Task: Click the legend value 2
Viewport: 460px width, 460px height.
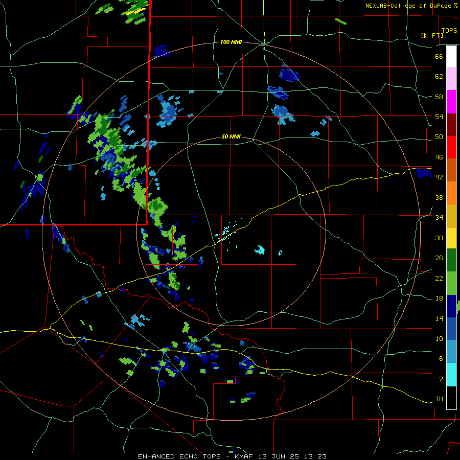Action: click(x=441, y=379)
